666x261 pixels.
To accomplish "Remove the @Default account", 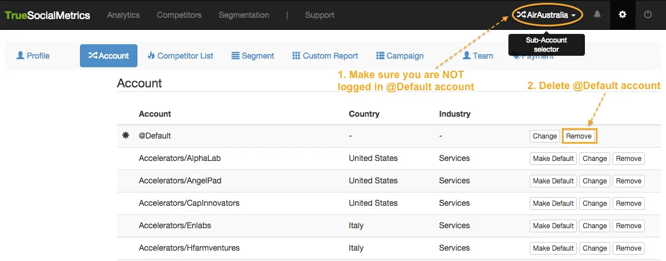I will point(579,136).
